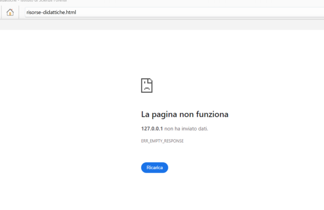Go to the homepage via house icon
324x210 pixels.
pos(10,12)
